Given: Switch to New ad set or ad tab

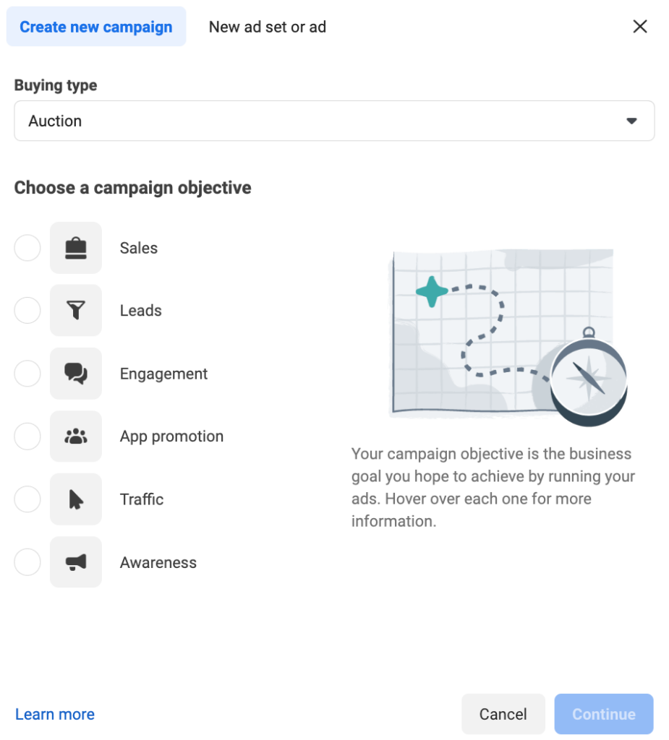Looking at the screenshot, I should coord(268,27).
